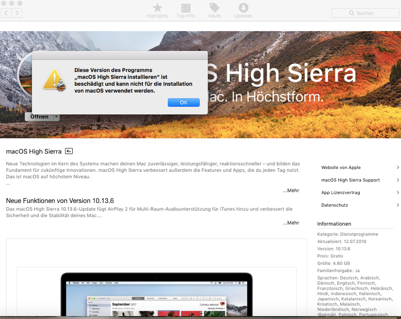Expand Neue Funktionen text with ...Mehr
Screen dimensions: 401x319
click(x=291, y=223)
